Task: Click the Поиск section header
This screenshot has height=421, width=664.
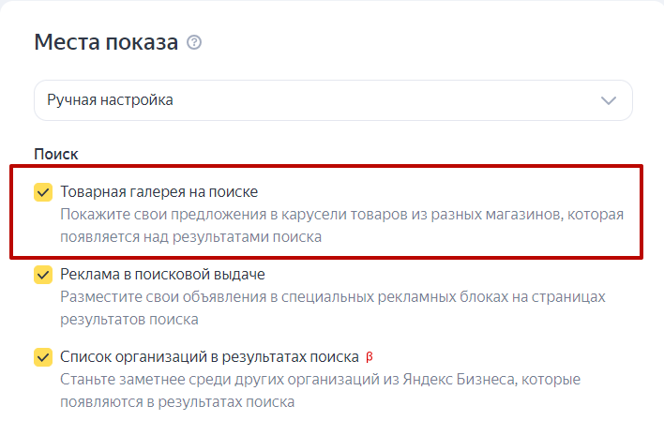Action: 56,154
